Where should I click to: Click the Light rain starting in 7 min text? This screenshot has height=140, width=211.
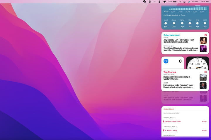[174, 15]
